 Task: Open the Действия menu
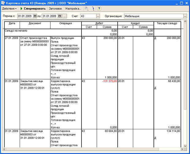click(x=9, y=9)
